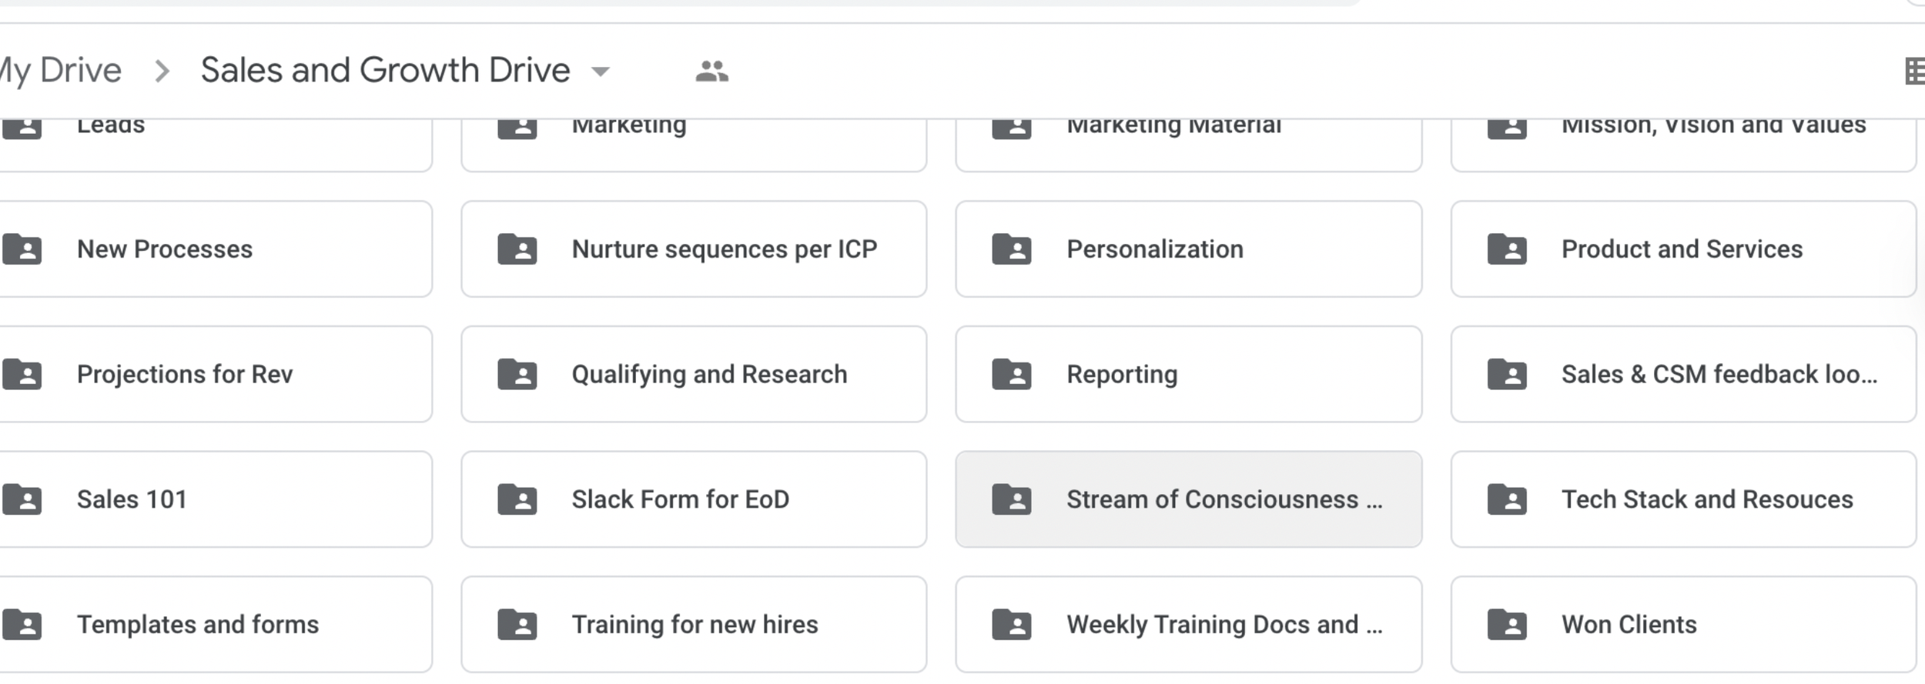Open the Qualifying and Research folder

pos(694,374)
